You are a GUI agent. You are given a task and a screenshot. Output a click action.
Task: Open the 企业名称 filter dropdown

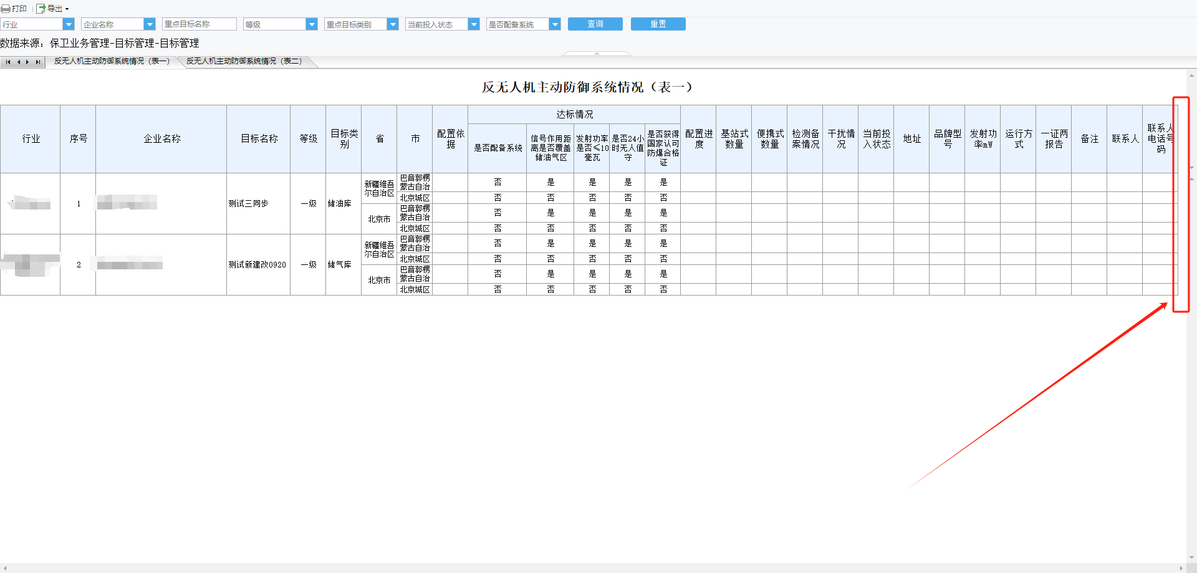[x=150, y=24]
